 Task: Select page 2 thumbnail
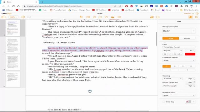pos(12,45)
